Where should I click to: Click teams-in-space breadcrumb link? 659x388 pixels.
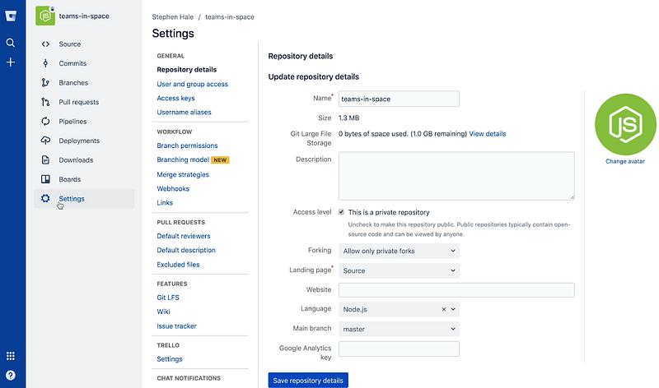(230, 16)
